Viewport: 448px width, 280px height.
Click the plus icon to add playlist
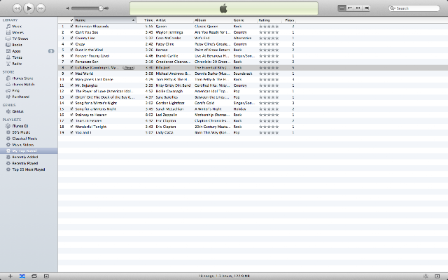coord(10,276)
